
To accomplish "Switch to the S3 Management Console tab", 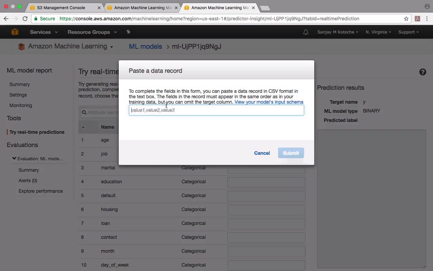I will [61, 8].
